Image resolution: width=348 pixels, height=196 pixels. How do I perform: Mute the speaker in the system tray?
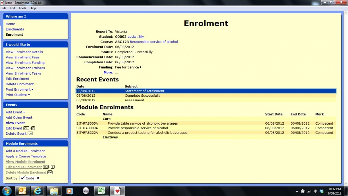(316, 191)
